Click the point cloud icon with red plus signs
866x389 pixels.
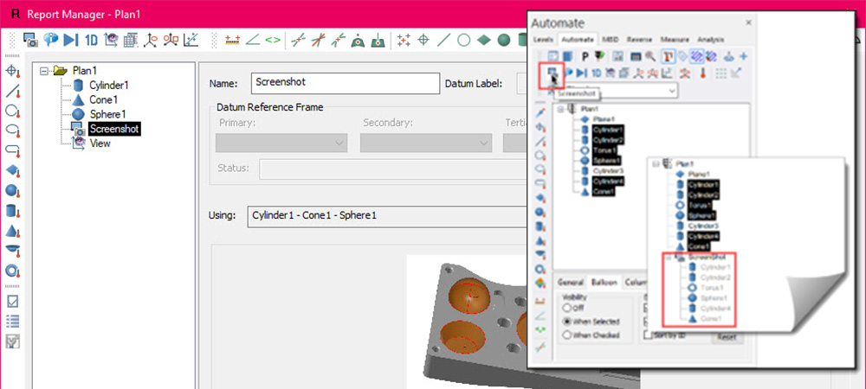coord(404,40)
